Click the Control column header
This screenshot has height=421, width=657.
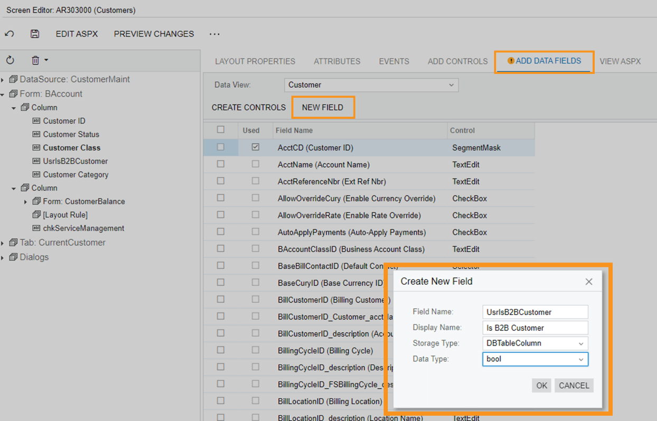pyautogui.click(x=490, y=130)
